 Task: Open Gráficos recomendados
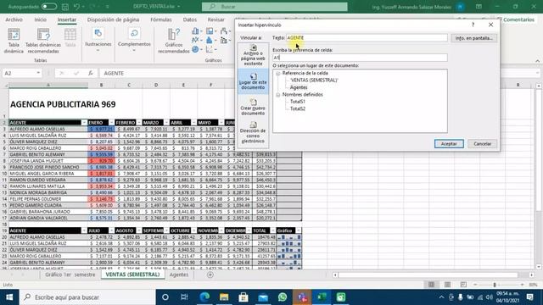(x=174, y=41)
